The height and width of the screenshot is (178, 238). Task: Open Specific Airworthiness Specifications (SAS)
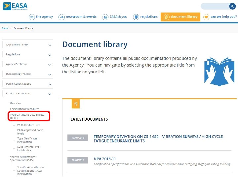tap(23, 158)
